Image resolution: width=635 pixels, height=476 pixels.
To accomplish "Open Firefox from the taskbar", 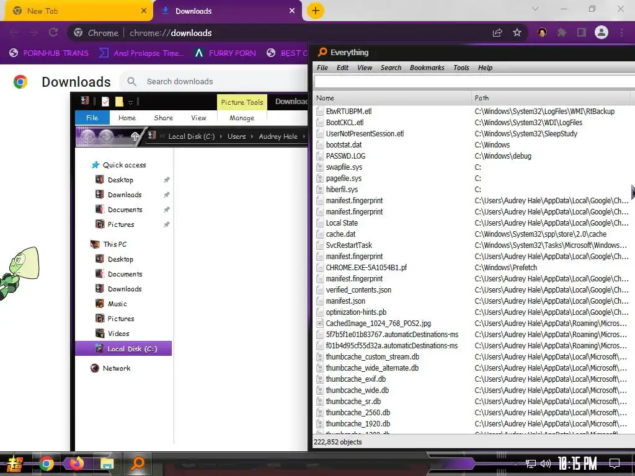I will click(76, 464).
